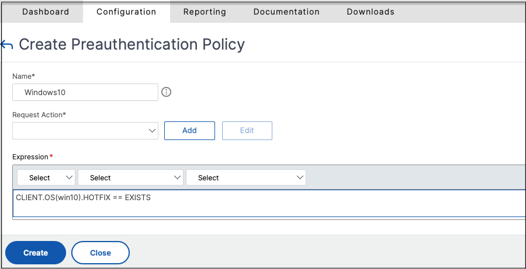Image resolution: width=526 pixels, height=269 pixels.
Task: Expand the Request Action dropdown
Action: click(x=85, y=131)
